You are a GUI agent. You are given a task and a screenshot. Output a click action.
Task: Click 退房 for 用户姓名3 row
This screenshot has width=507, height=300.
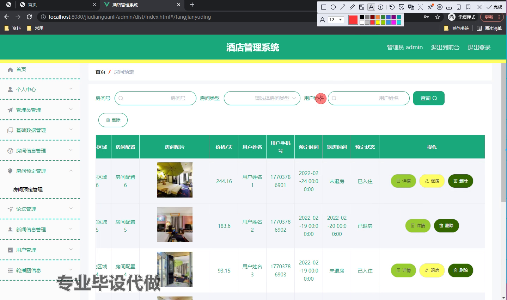click(432, 270)
